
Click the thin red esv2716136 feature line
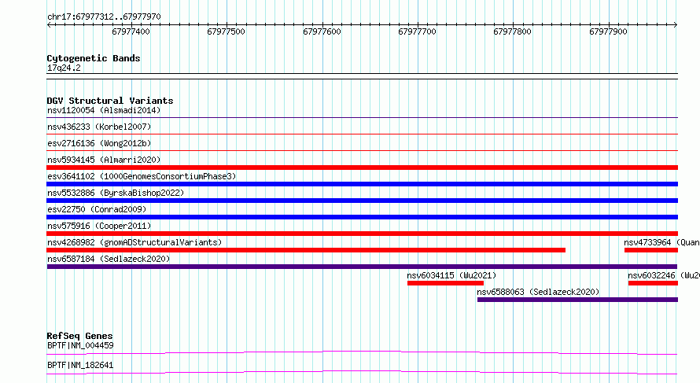(x=362, y=151)
